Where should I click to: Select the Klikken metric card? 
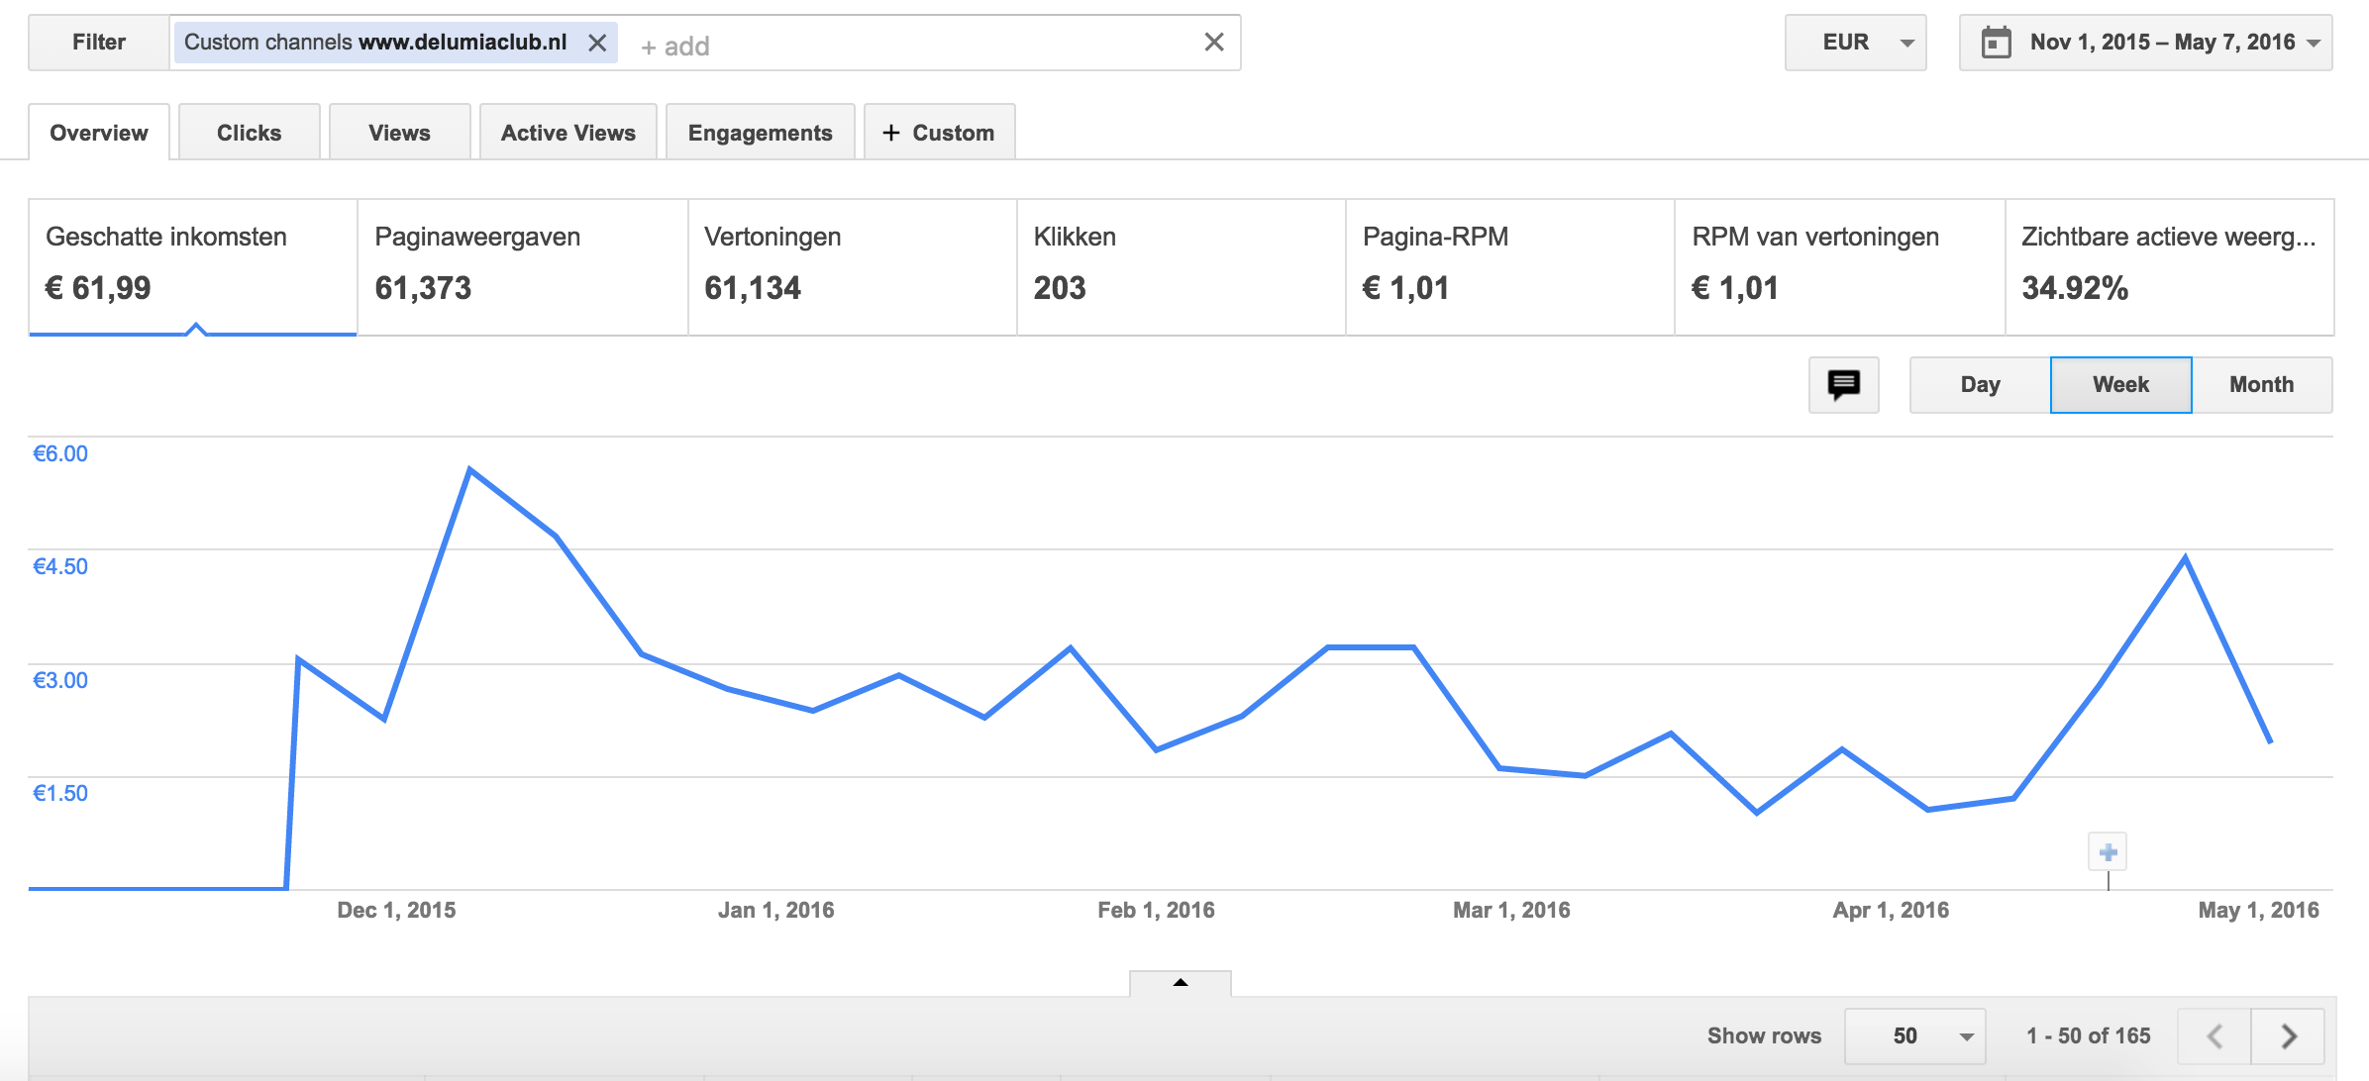tap(1181, 267)
